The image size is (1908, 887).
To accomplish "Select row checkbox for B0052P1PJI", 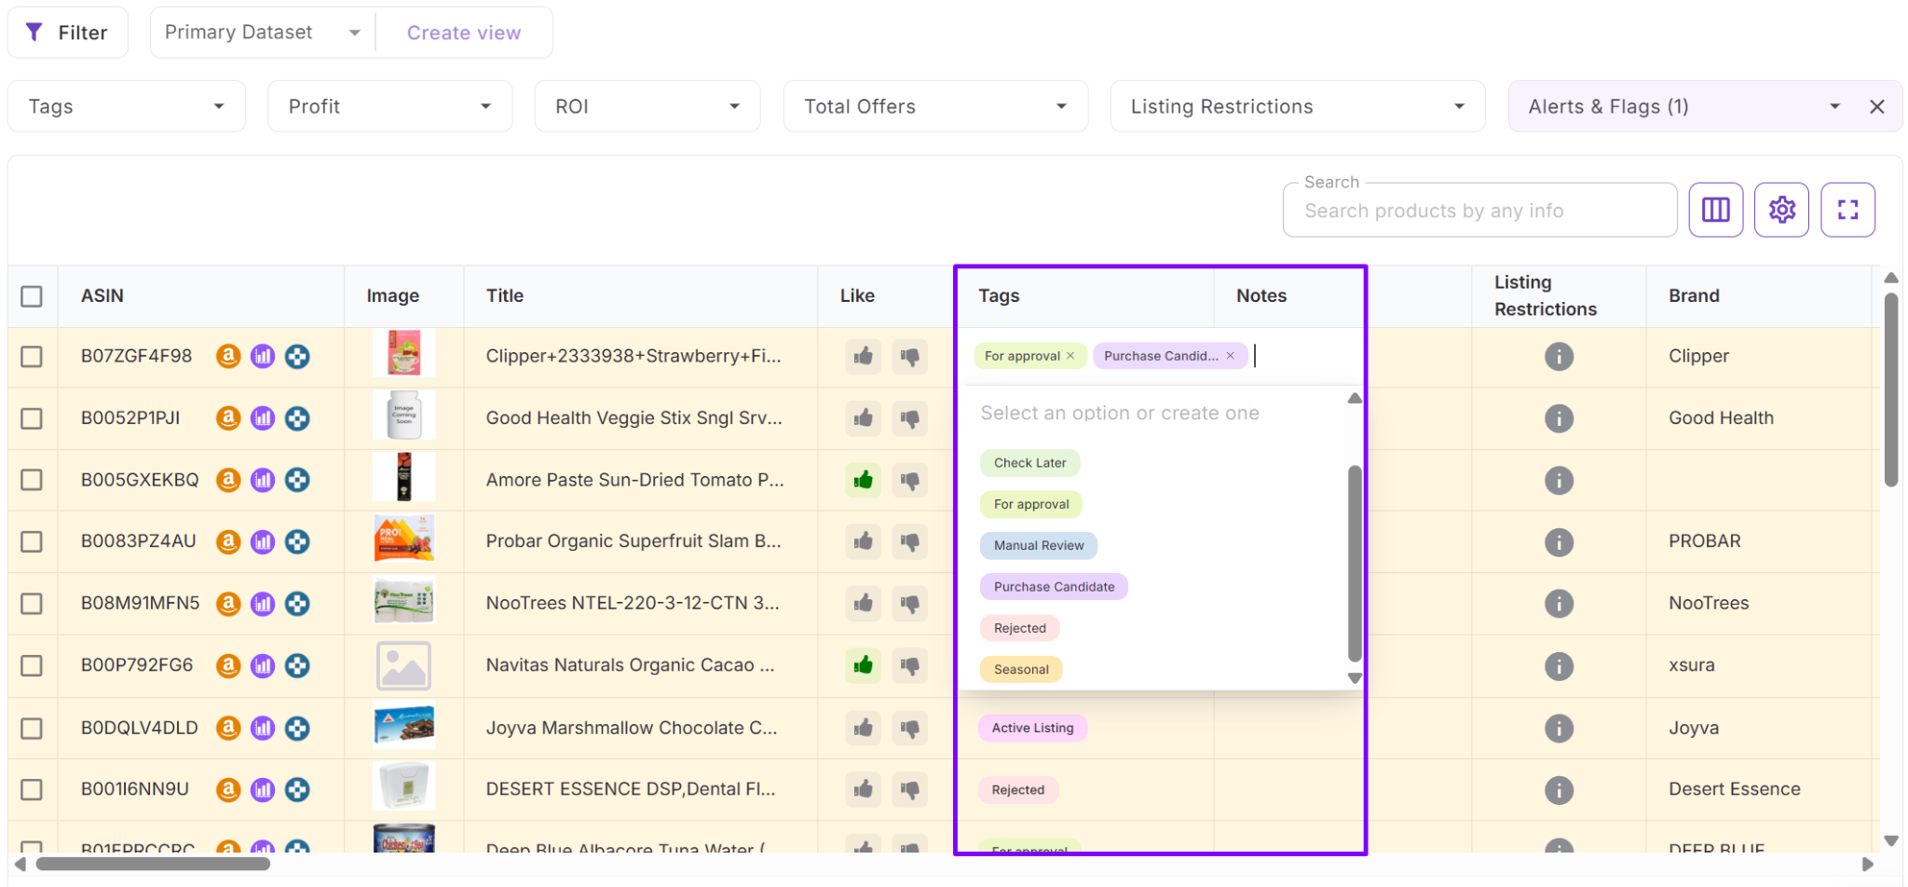I will pyautogui.click(x=32, y=418).
